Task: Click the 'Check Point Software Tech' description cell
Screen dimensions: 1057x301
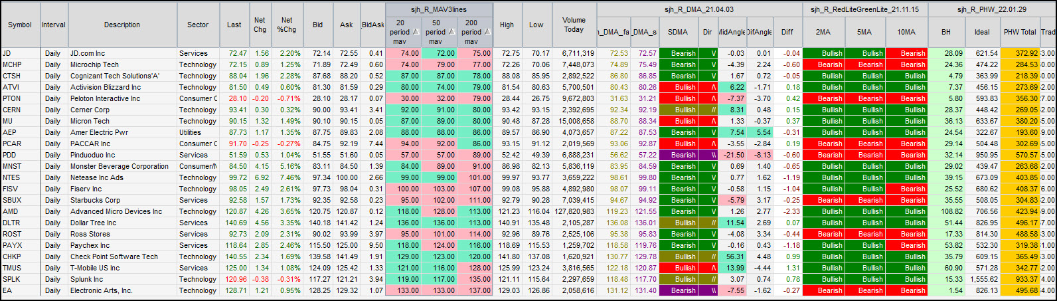Action: pos(122,256)
